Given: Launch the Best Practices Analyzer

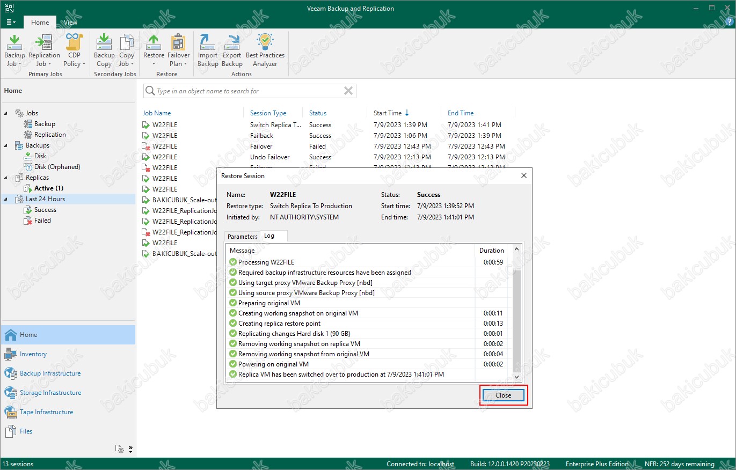Looking at the screenshot, I should tap(265, 50).
